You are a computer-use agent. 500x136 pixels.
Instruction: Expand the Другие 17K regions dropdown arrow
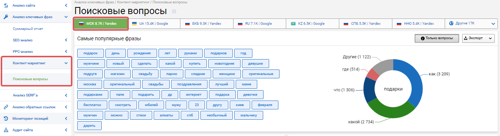coord(493,24)
